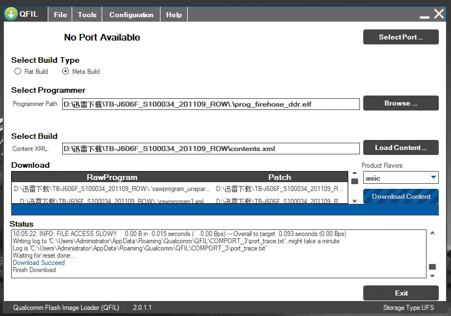This screenshot has width=451, height=316.
Task: Select the Flat Build radio button
Action: coord(18,71)
